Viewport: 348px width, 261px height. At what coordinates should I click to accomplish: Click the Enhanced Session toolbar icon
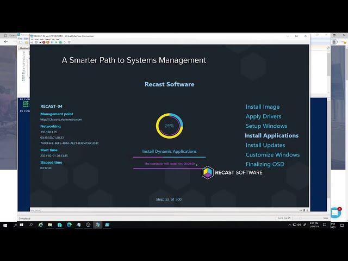[69, 42]
